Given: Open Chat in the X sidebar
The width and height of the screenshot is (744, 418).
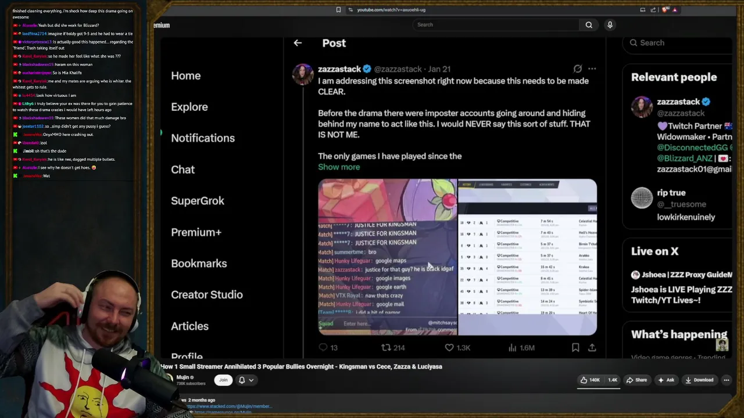Looking at the screenshot, I should click(183, 169).
